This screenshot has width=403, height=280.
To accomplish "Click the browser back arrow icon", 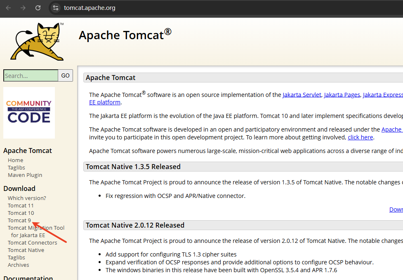I will [x=8, y=8].
